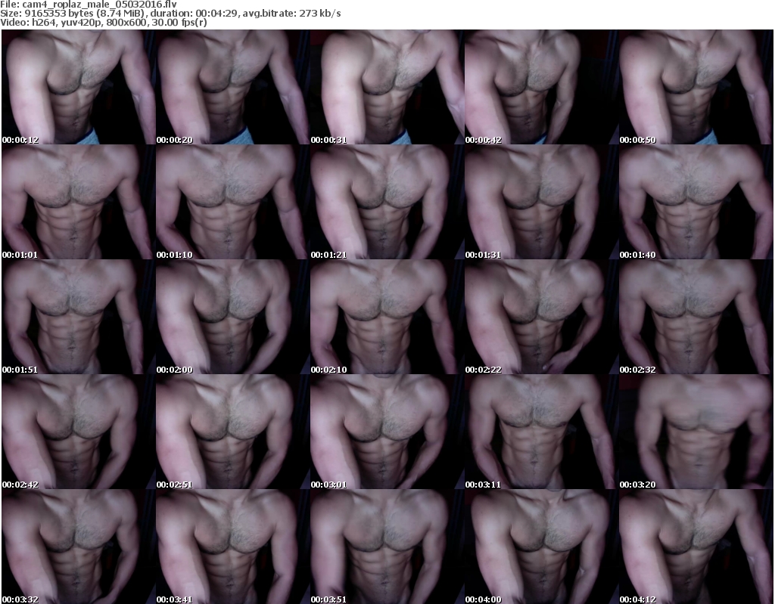
Task: Click the frame labeled 00:02:00
Action: tap(233, 317)
